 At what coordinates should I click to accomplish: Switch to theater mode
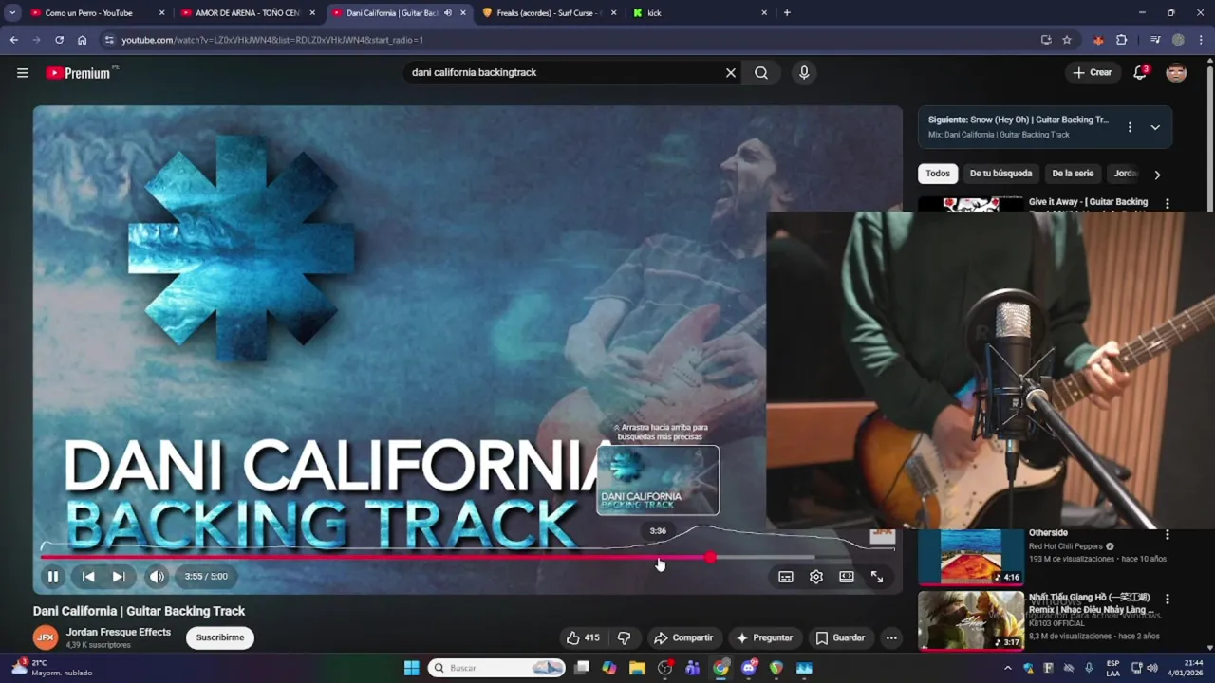point(847,577)
